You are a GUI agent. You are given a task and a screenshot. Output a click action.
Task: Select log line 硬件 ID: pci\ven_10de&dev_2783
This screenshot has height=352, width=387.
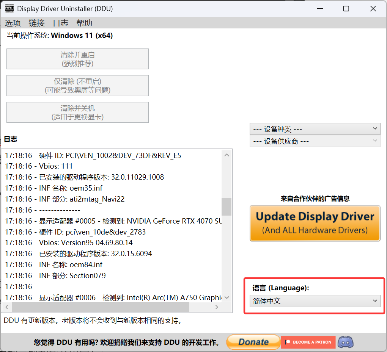75,232
